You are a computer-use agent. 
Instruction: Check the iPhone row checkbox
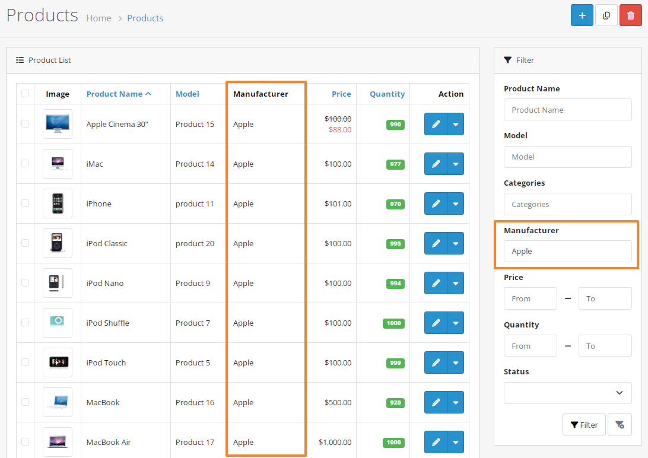click(x=25, y=203)
